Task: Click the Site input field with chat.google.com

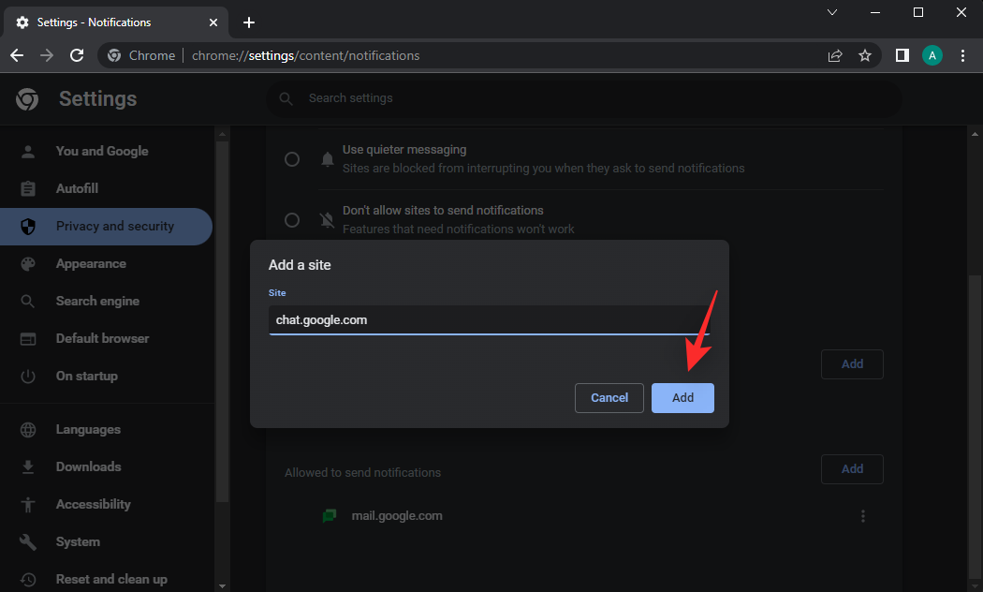Action: point(489,320)
